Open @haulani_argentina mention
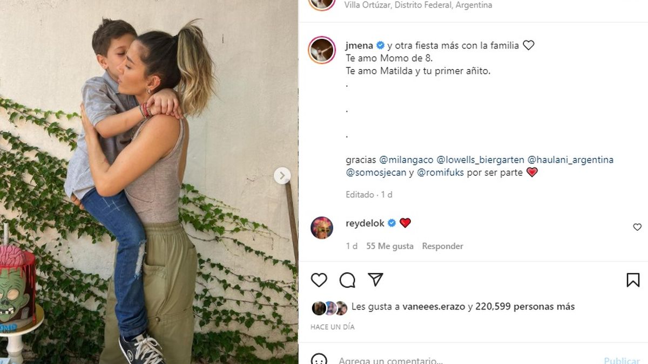Viewport: 648px width, 364px height. pos(570,160)
